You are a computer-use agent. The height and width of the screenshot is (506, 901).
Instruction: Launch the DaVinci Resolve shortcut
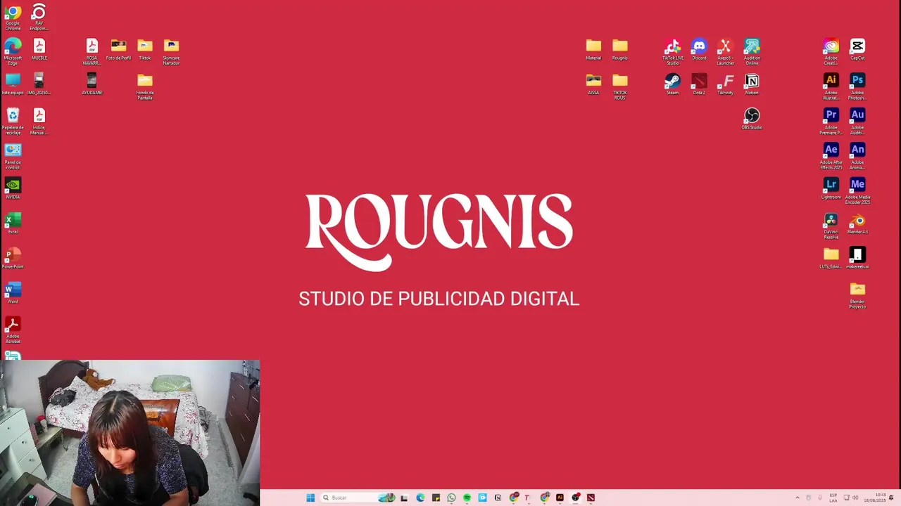coord(831,226)
